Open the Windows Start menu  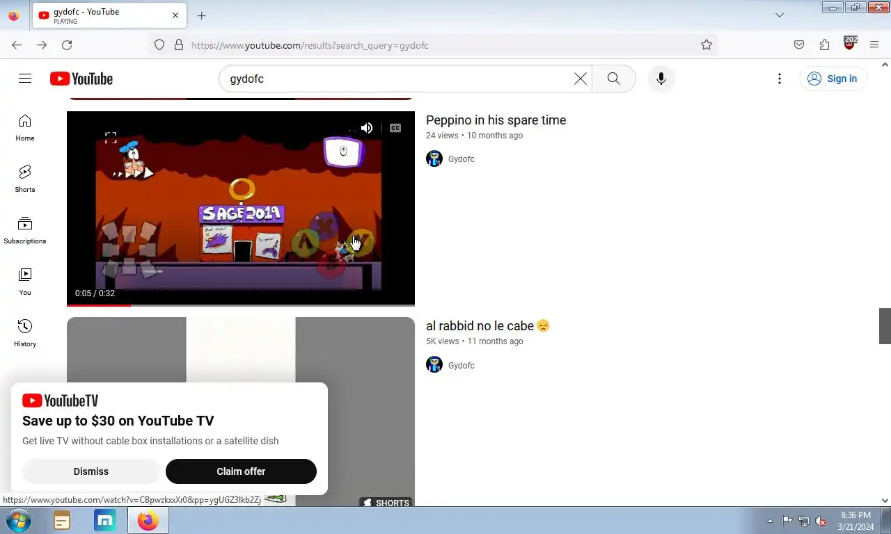[18, 521]
